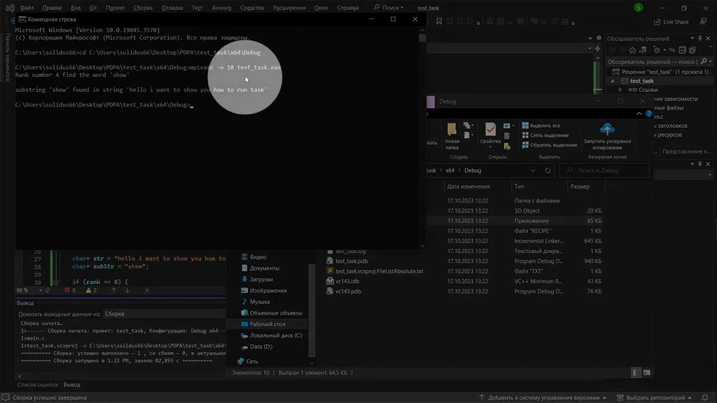Image resolution: width=717 pixels, height=403 pixels.
Task: Open the Отладка menu
Action: tap(173, 8)
